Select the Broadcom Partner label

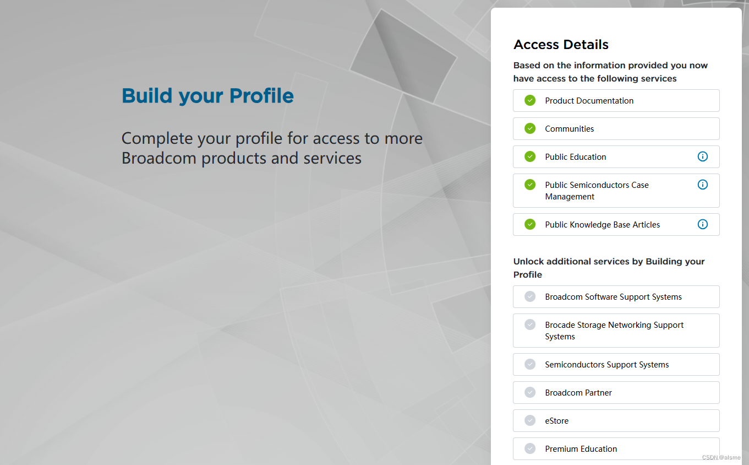(578, 393)
